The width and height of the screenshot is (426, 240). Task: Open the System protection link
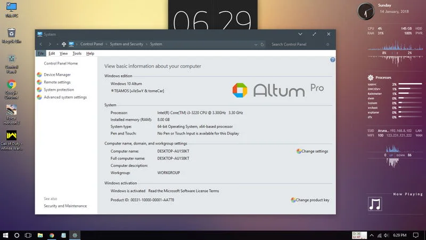59,90
